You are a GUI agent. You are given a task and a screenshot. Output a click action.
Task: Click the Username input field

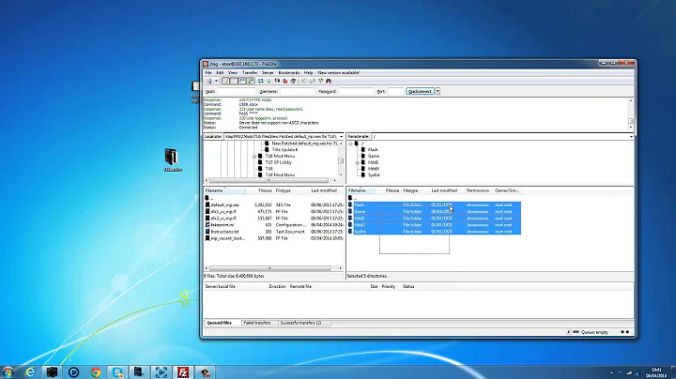pyautogui.click(x=298, y=91)
